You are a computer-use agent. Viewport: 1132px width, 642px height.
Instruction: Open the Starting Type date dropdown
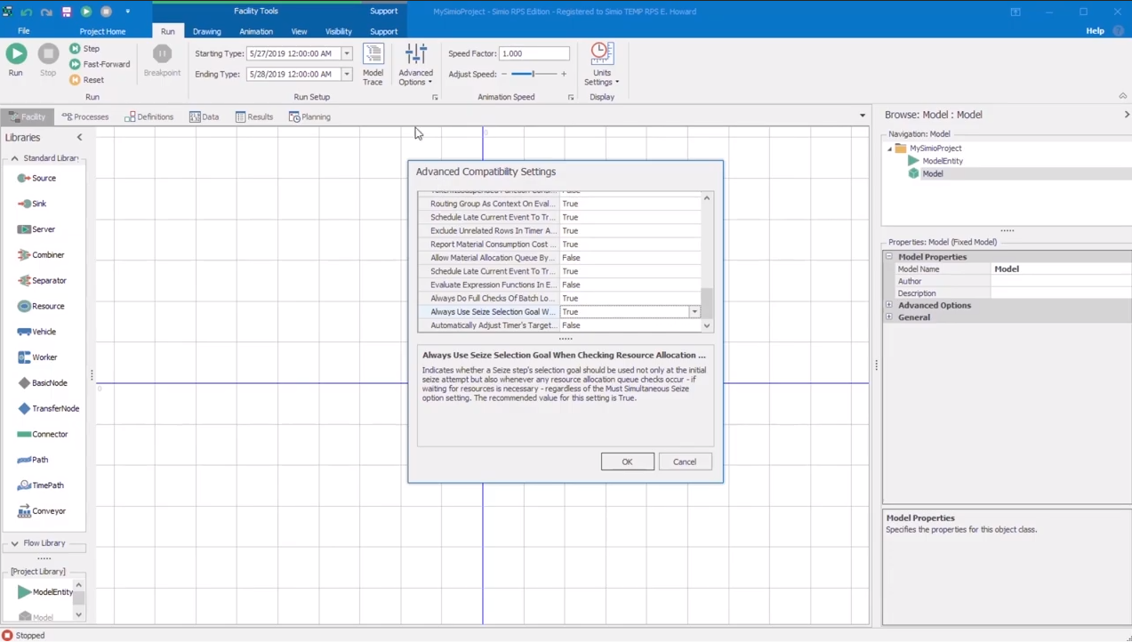click(x=347, y=54)
